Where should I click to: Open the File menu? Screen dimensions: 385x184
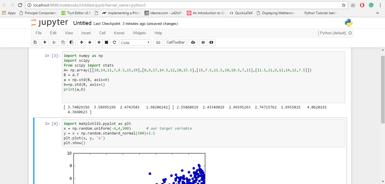(x=39, y=33)
